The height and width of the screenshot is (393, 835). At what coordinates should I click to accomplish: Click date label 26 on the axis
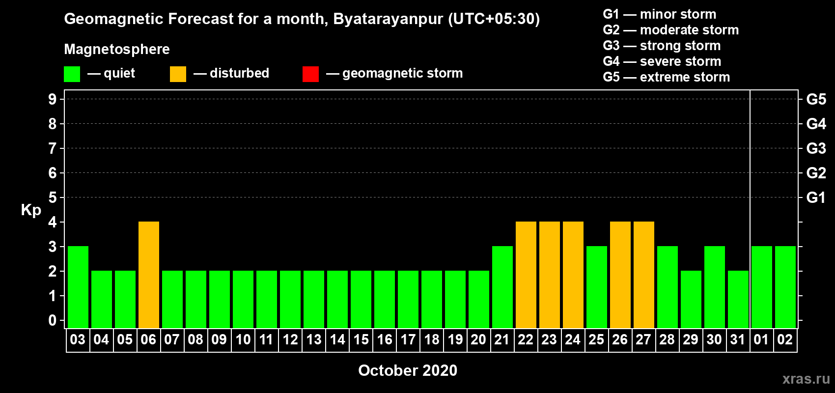pos(620,339)
